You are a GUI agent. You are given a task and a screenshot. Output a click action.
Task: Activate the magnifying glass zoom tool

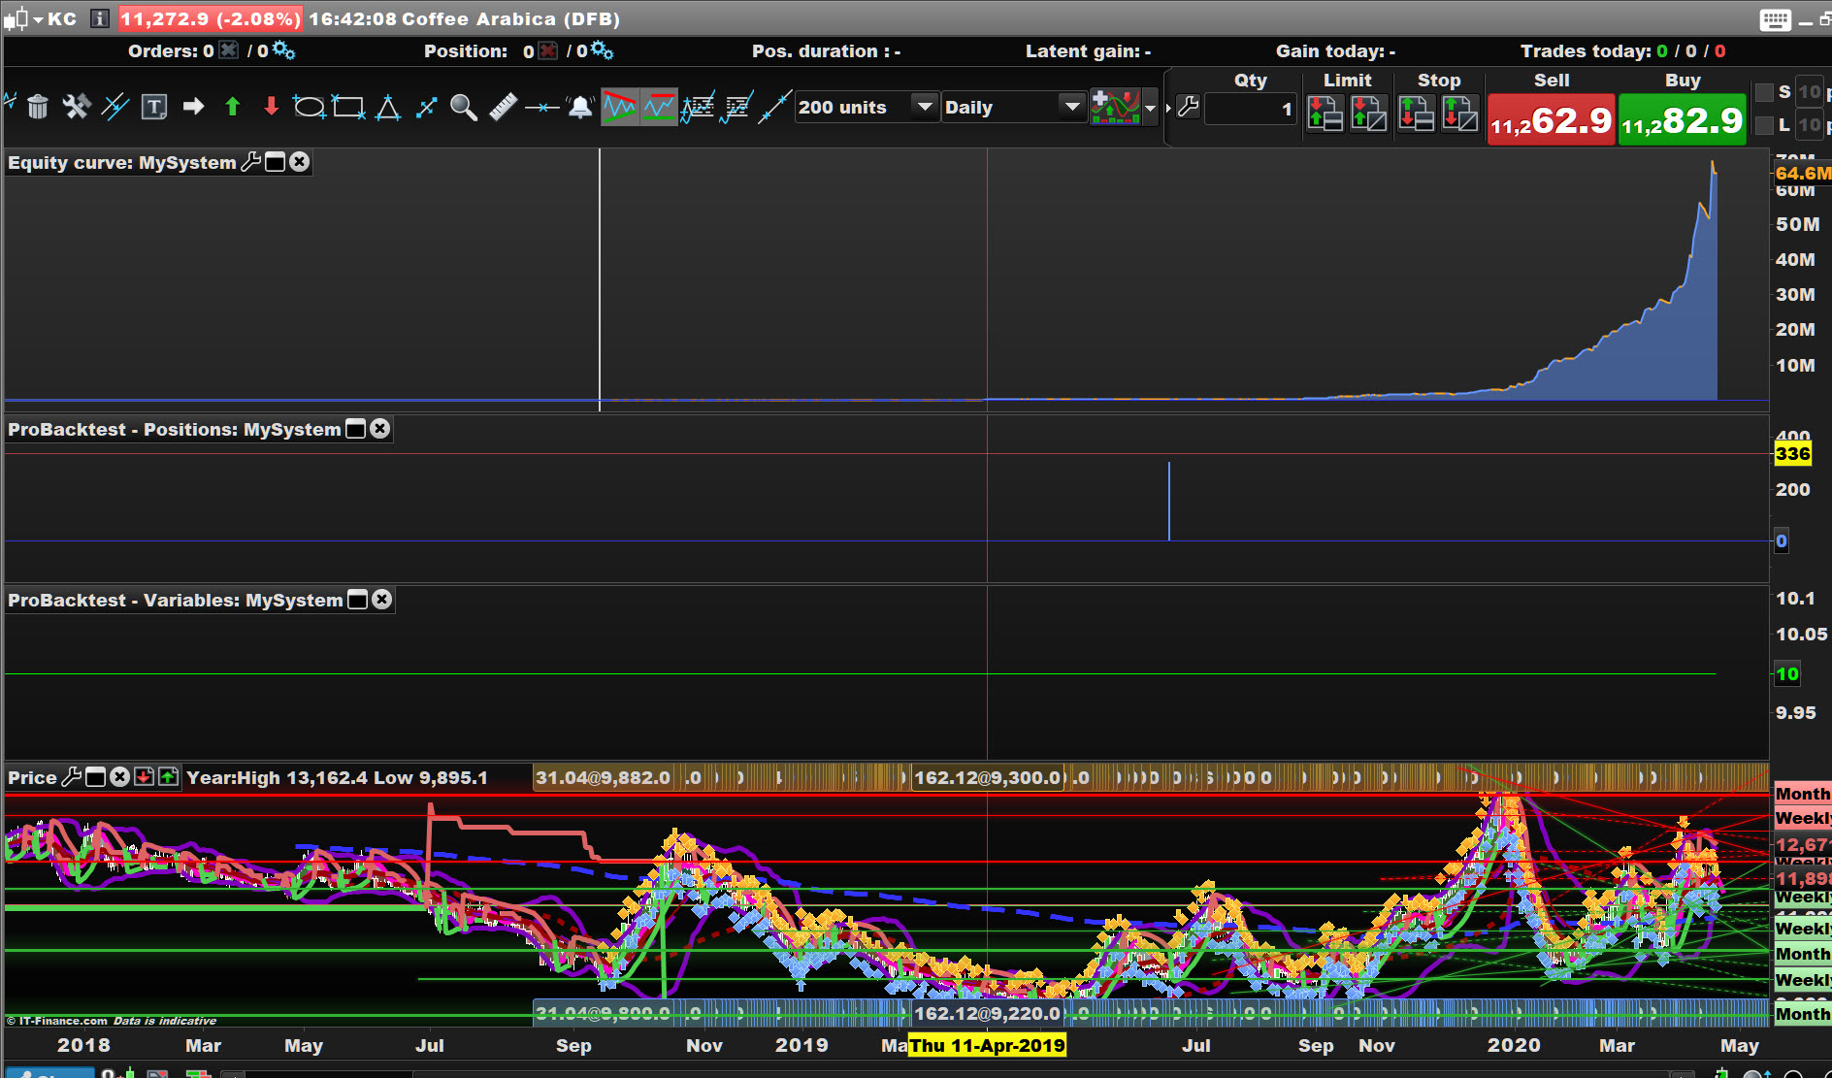point(464,107)
